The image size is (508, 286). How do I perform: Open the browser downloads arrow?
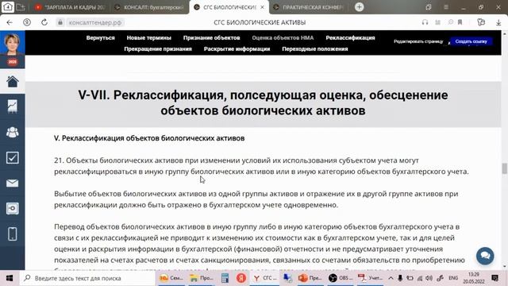coord(498,22)
